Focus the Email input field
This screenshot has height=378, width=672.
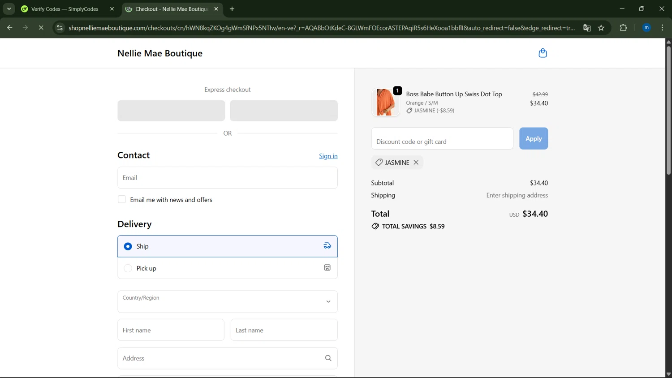[x=228, y=178]
